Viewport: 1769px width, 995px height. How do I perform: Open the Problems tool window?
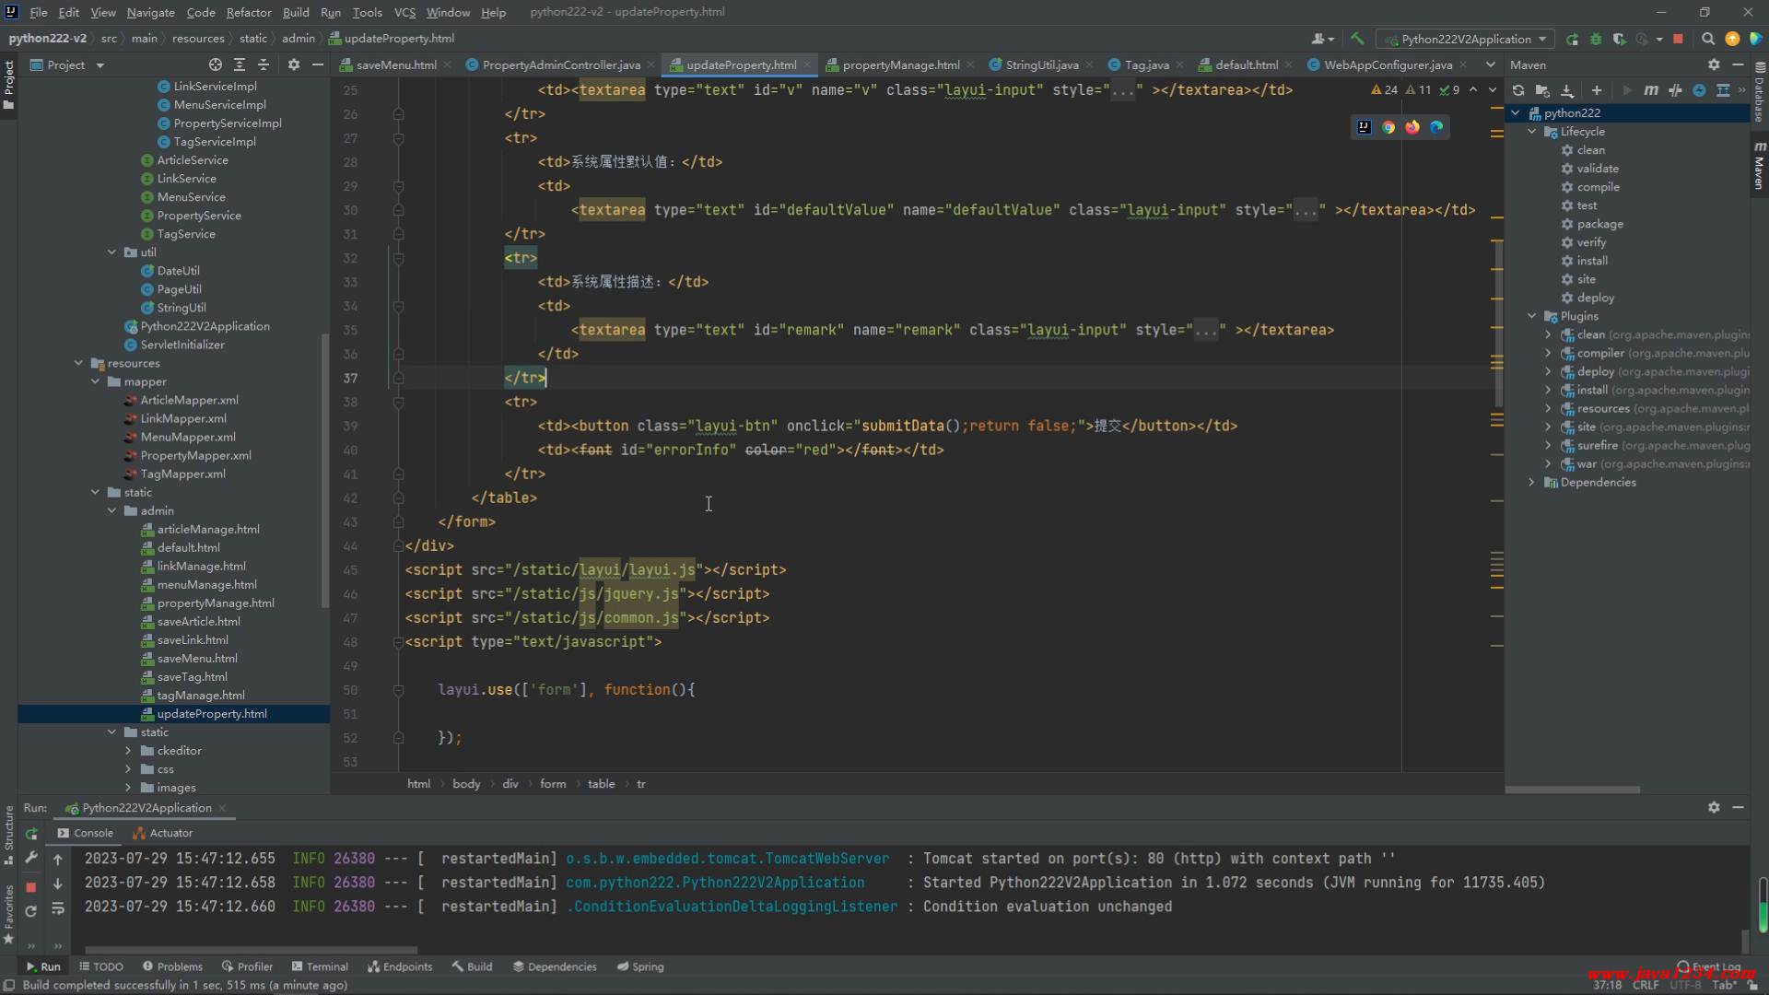[172, 966]
